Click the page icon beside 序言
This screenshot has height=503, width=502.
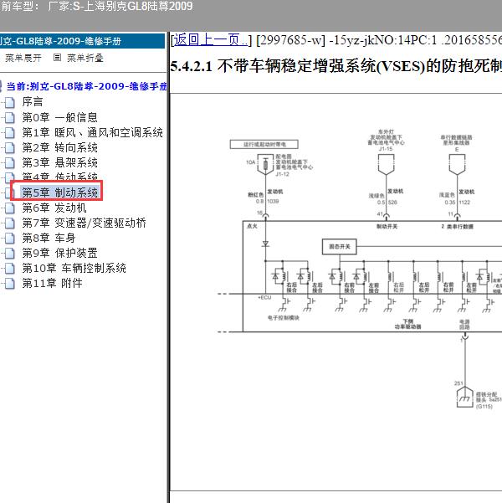10,102
